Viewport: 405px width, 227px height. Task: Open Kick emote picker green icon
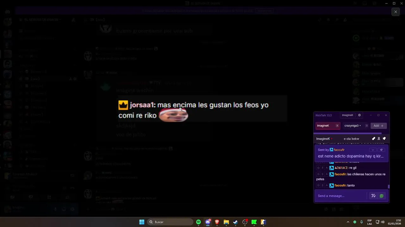tap(382, 196)
